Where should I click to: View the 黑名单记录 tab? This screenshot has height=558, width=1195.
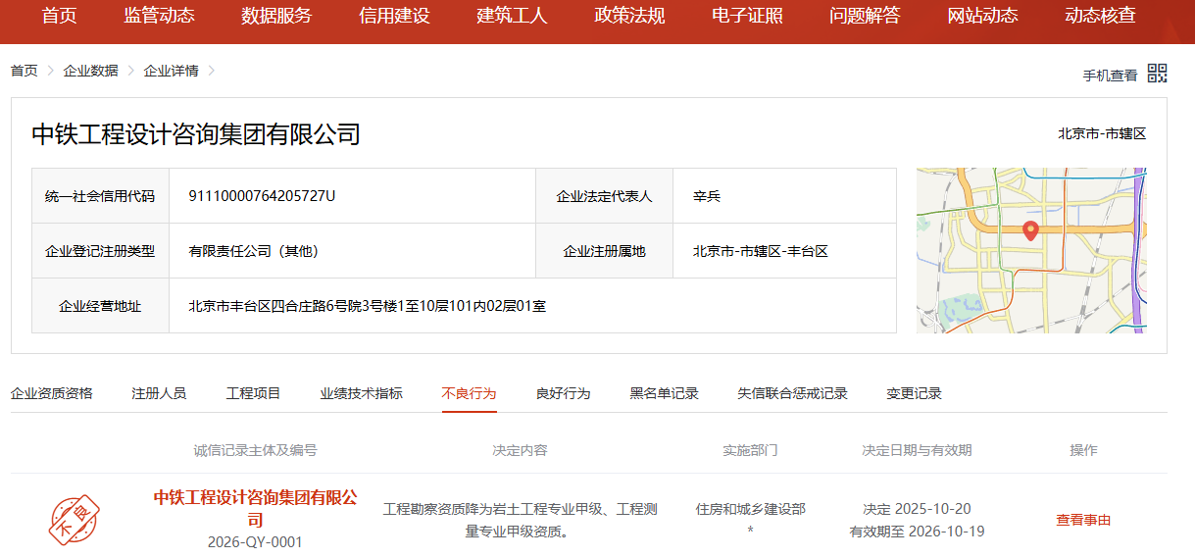(664, 393)
